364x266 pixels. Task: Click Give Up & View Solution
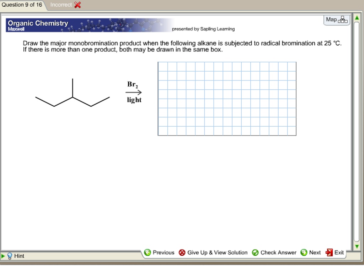(216, 253)
